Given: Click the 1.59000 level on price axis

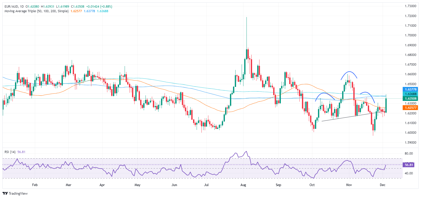Looking at the screenshot, I should pyautogui.click(x=411, y=143).
